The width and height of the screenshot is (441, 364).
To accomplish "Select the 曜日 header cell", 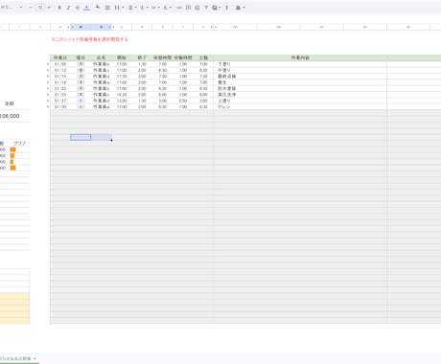I will (81, 57).
